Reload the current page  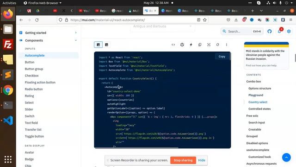click(37, 20)
